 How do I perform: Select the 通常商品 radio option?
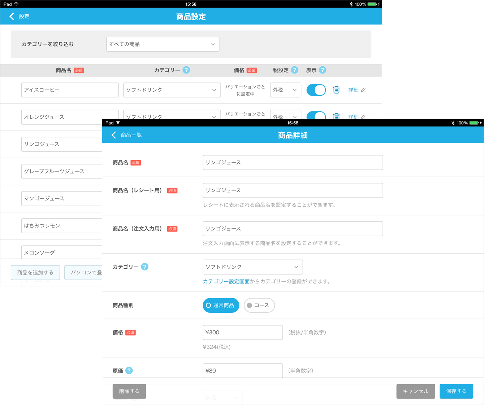point(221,305)
